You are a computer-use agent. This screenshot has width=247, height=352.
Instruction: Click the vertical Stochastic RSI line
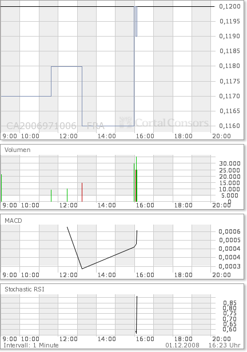click(x=137, y=315)
